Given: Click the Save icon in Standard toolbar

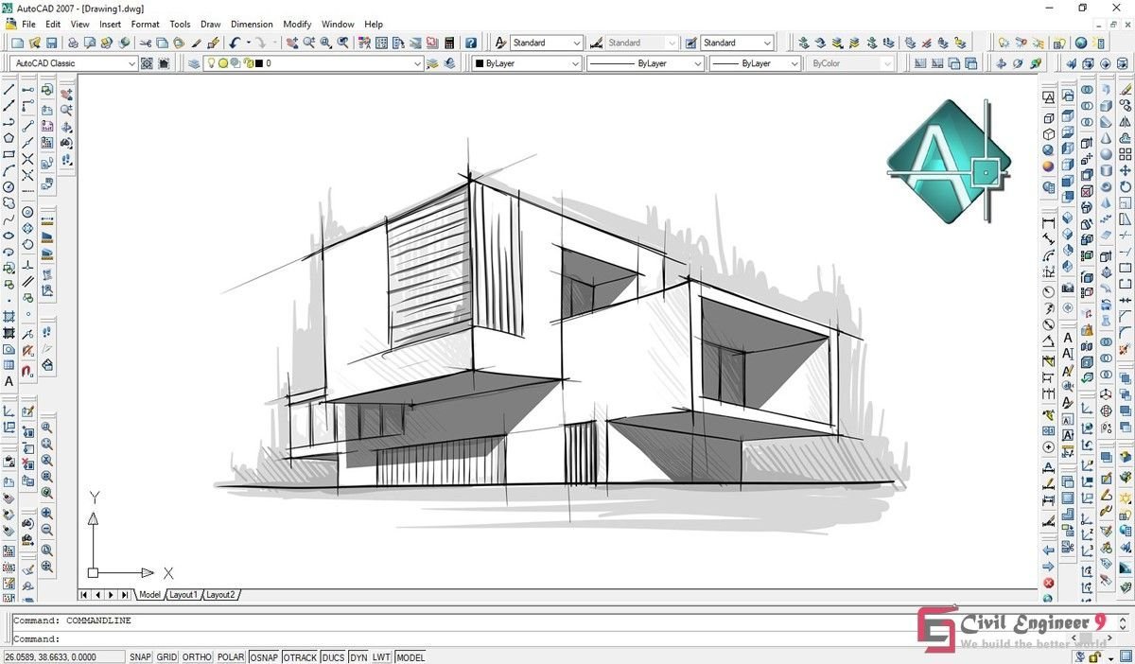Looking at the screenshot, I should pyautogui.click(x=51, y=43).
